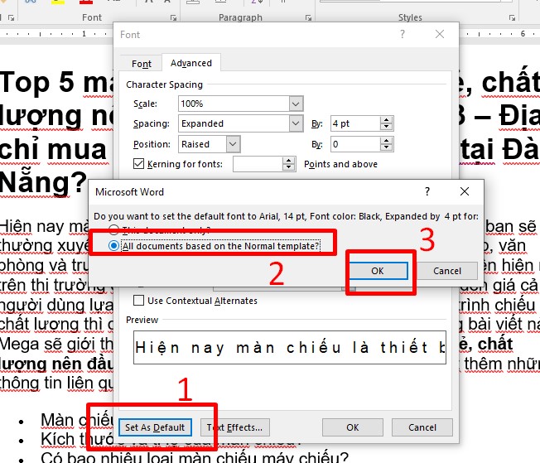Click the Raised value in Position box
Viewport: 540px width, 463px height.
point(195,144)
